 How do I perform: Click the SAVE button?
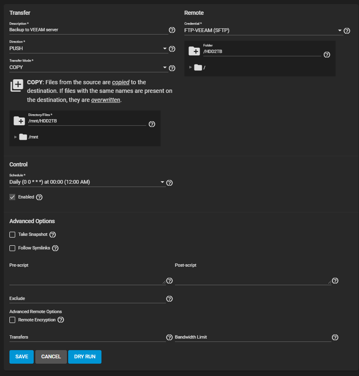tap(22, 357)
